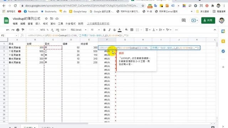The image size is (228, 128).
Task: Expand text rotation dropdown
Action: tap(169, 30)
